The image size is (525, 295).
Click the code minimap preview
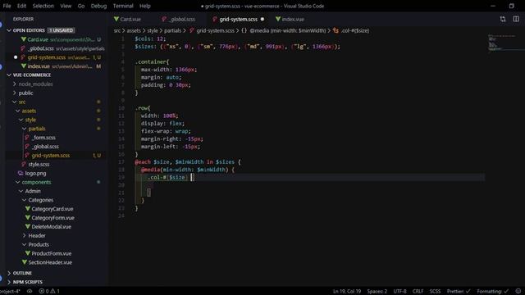coord(505,43)
